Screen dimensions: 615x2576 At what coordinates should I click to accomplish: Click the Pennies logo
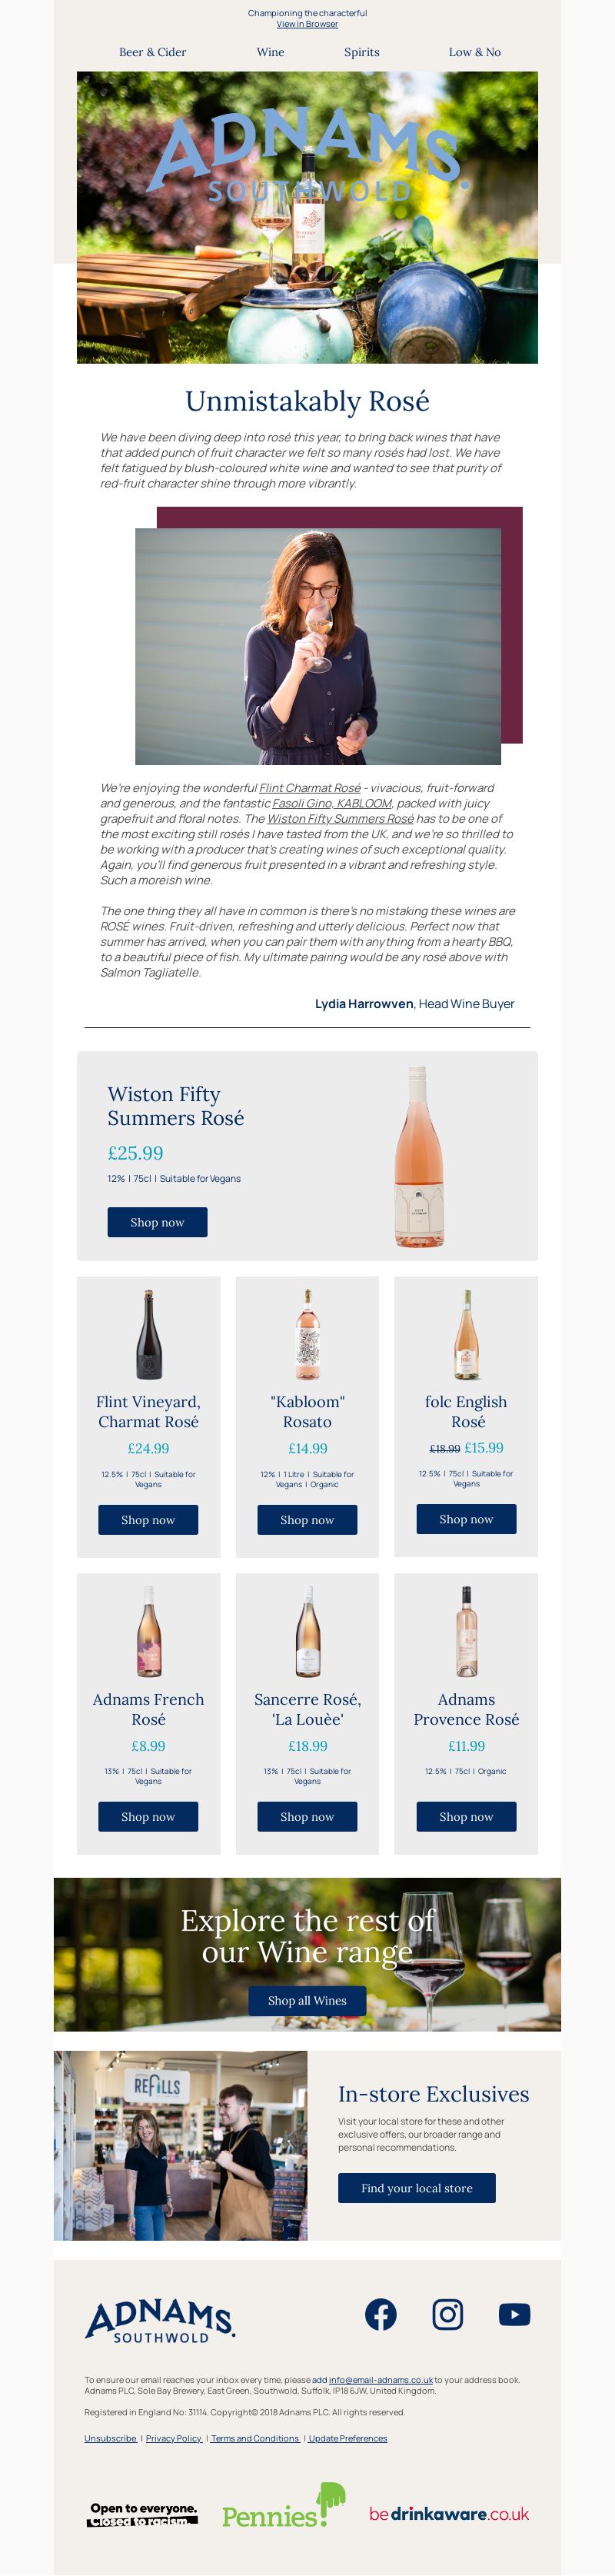(283, 2504)
